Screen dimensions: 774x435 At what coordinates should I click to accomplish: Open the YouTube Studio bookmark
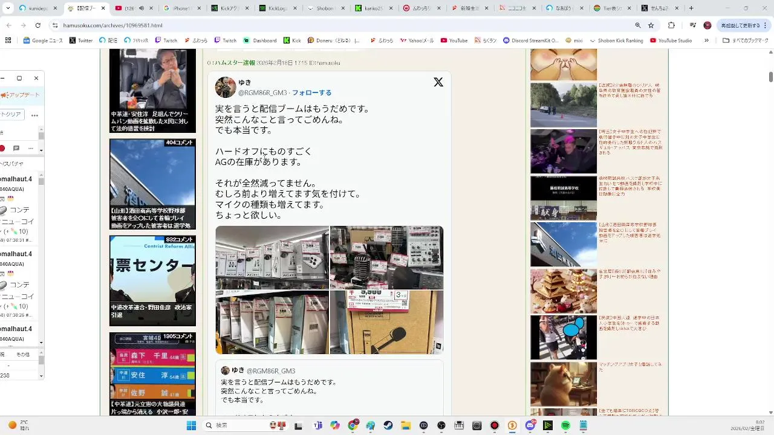(x=671, y=40)
